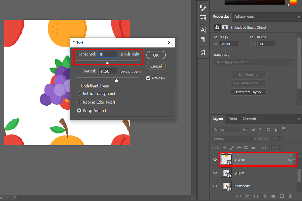302x201 pixels.
Task: Select the Properties tab
Action: pyautogui.click(x=221, y=17)
